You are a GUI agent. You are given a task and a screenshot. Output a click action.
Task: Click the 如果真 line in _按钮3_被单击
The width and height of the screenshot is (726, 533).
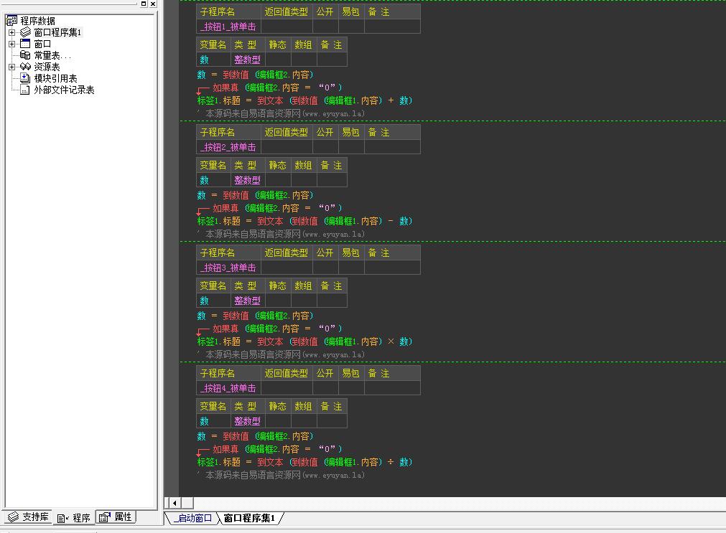[277, 329]
